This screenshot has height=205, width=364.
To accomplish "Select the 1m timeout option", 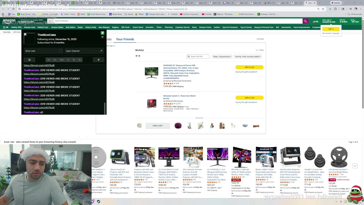I will (49, 60).
